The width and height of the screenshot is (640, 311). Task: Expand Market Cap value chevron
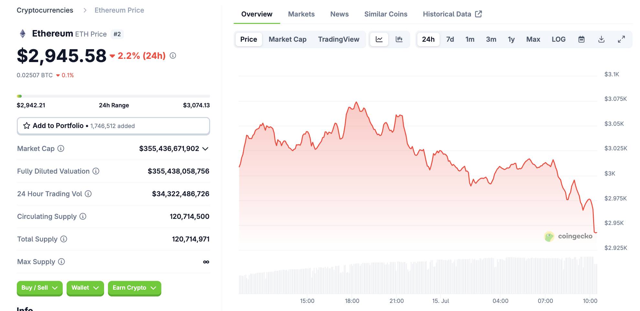click(x=205, y=149)
